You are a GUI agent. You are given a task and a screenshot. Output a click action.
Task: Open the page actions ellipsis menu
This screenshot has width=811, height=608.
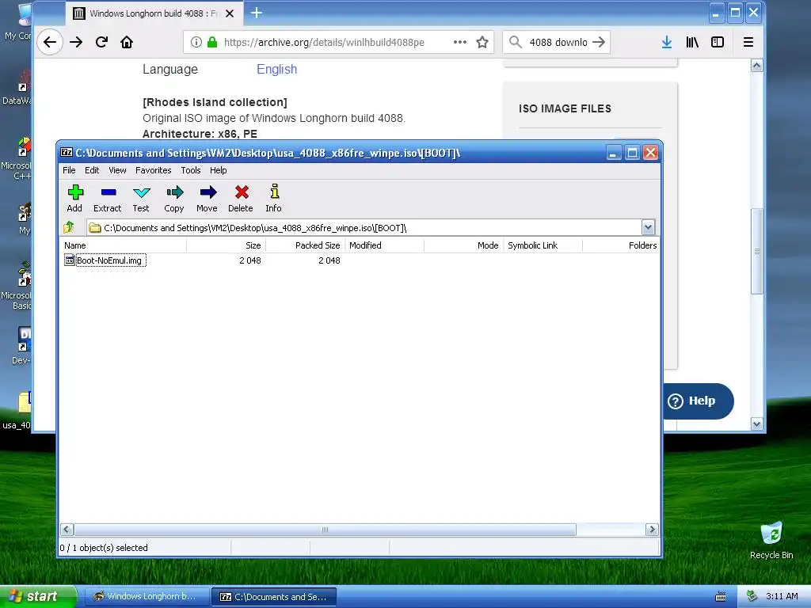(x=460, y=43)
